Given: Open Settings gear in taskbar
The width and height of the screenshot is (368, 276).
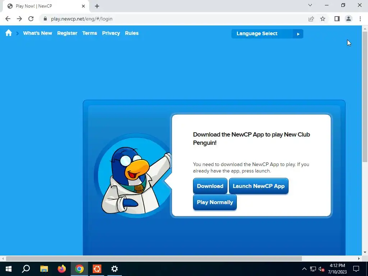Looking at the screenshot, I should pos(115,269).
